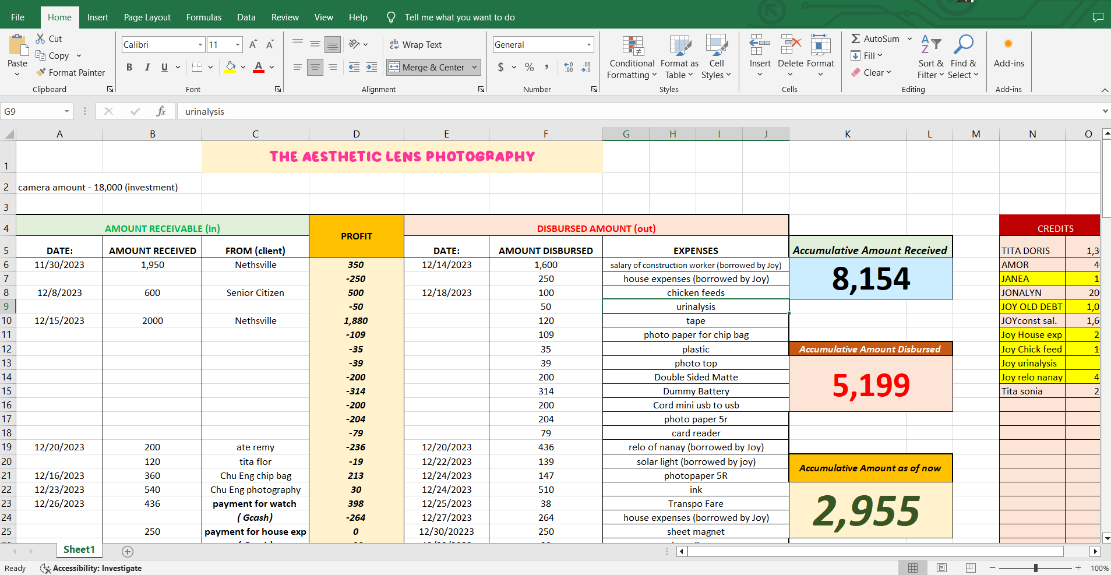
Task: Switch to Normal view in status bar
Action: [x=913, y=568]
